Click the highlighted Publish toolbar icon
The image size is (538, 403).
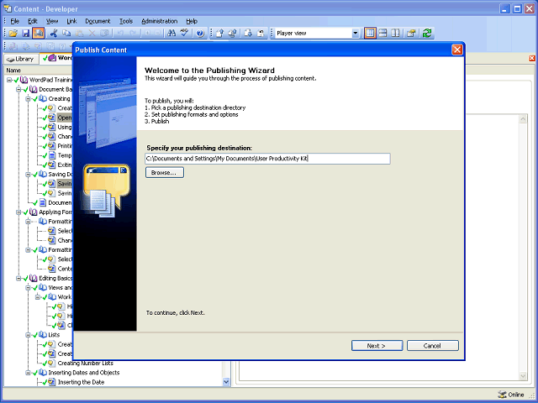pos(38,34)
